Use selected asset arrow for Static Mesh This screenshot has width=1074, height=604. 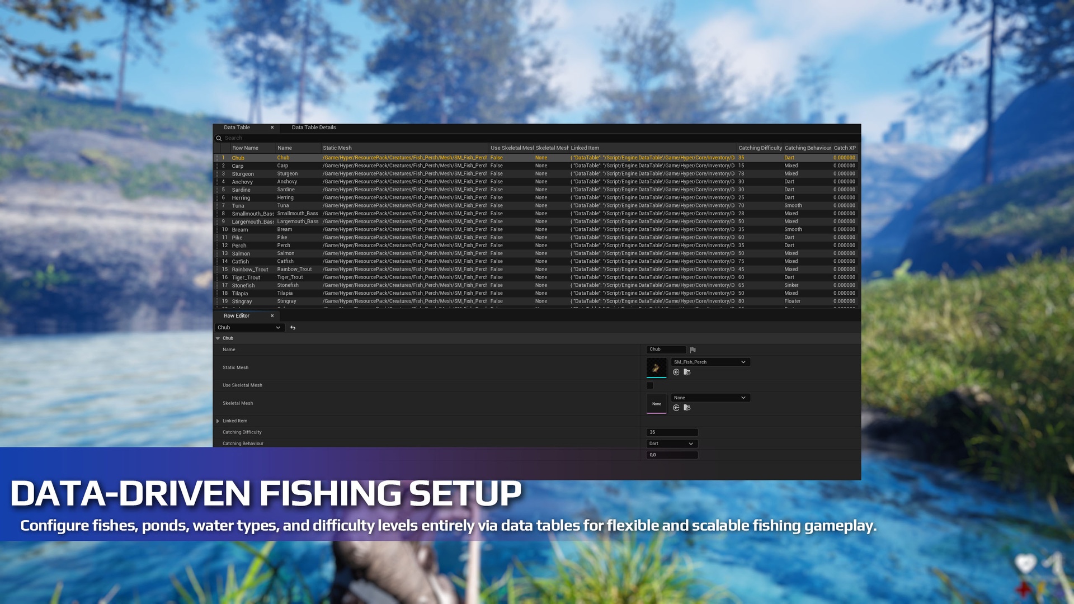[676, 372]
